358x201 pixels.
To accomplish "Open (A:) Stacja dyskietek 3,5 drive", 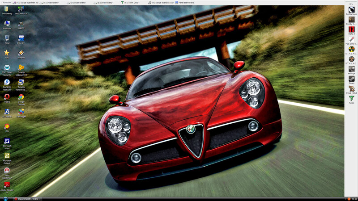I will tap(29, 2).
